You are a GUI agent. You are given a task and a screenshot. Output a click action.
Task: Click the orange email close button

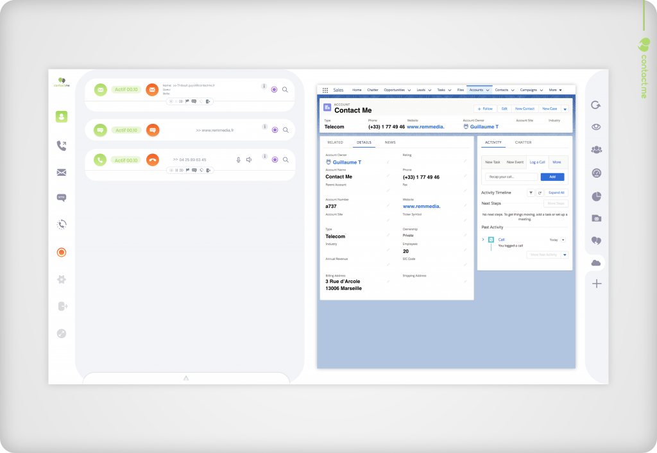click(152, 90)
